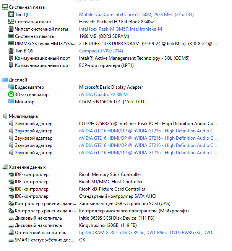Click the Стандартный контроллер SATA AHCI text
Image resolution: width=232 pixels, height=251 pixels.
point(118,196)
